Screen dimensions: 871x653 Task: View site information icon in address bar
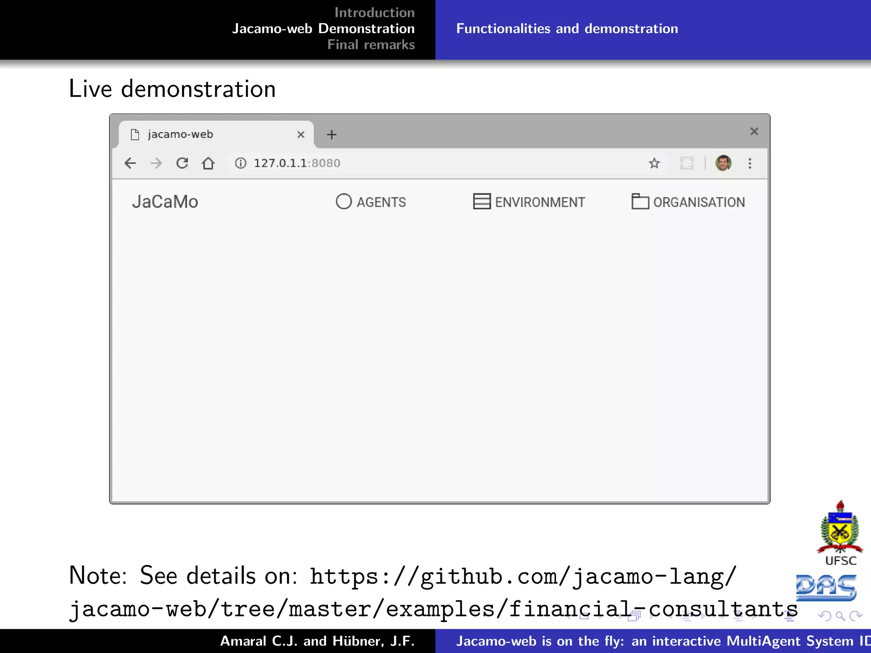(x=241, y=163)
